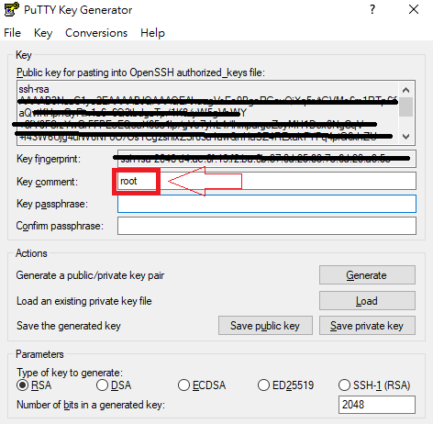Click Save public key button

(265, 326)
